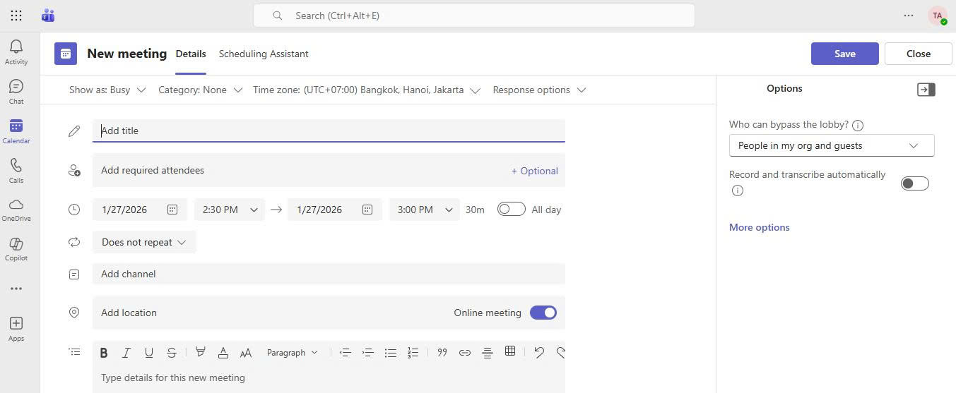Click the Add required attendees field
956x393 pixels.
coord(297,171)
